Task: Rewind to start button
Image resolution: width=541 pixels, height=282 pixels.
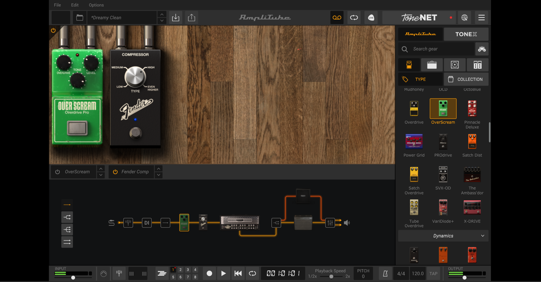Action: click(238, 273)
